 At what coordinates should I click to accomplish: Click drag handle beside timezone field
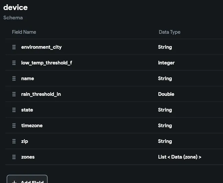[14, 126]
